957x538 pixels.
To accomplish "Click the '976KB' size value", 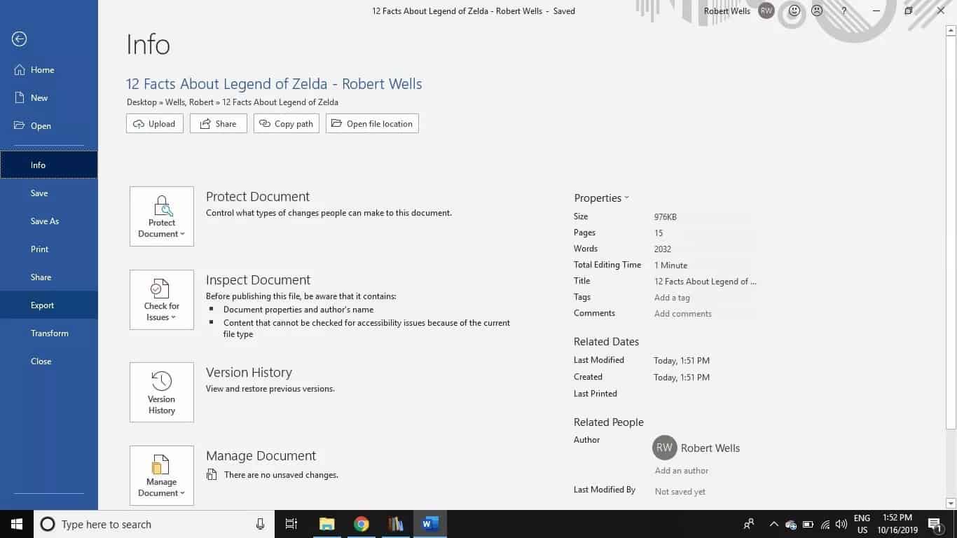I will point(666,217).
